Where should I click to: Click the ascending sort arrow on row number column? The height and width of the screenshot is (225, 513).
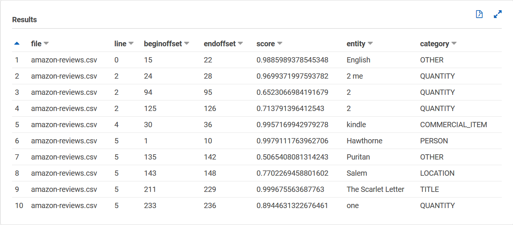coord(17,44)
